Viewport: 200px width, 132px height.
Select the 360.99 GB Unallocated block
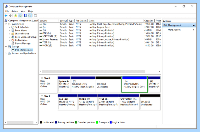108,84
